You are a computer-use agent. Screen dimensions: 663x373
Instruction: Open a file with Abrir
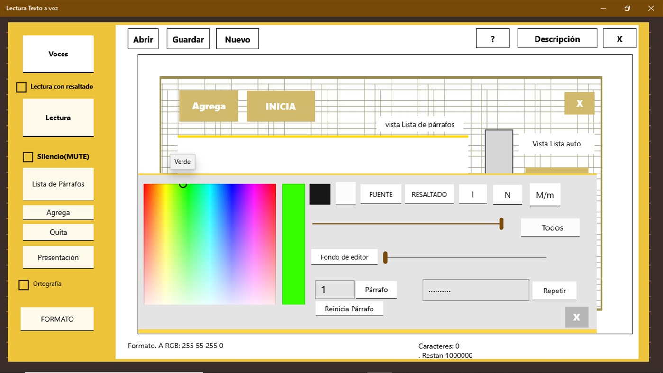tap(143, 39)
